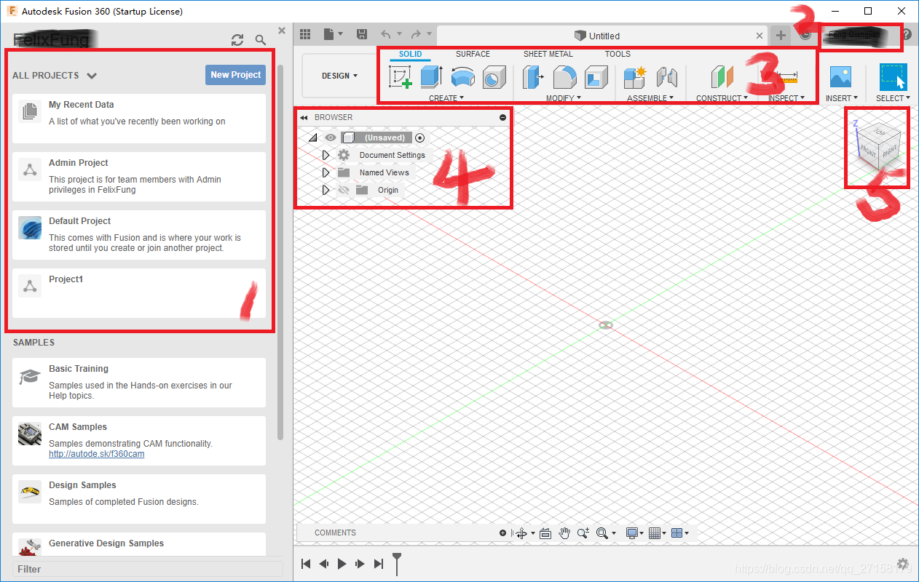The image size is (919, 582).
Task: Add a new design tab
Action: pos(781,35)
